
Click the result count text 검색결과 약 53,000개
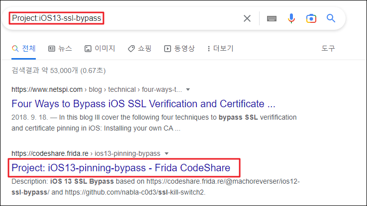(59, 70)
